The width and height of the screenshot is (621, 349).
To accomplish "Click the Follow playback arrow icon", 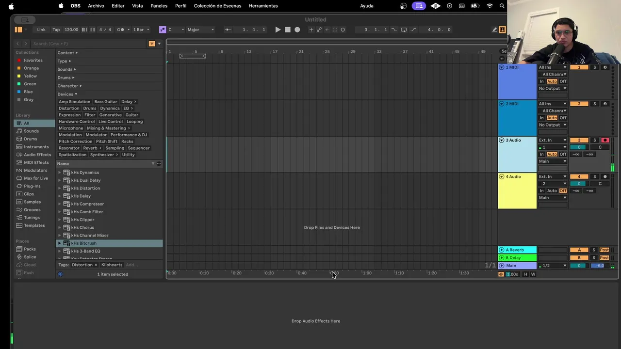I will 228,30.
